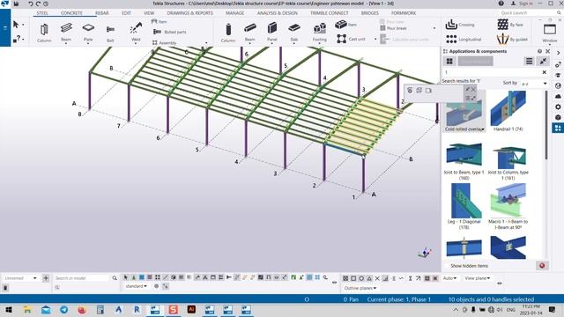Click the Assembly command
The height and width of the screenshot is (317, 564).
[x=165, y=42]
